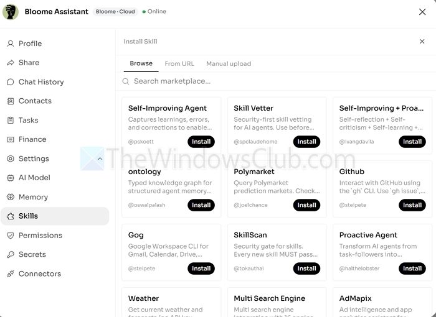
Task: Install the ontology skill
Action: click(x=201, y=205)
